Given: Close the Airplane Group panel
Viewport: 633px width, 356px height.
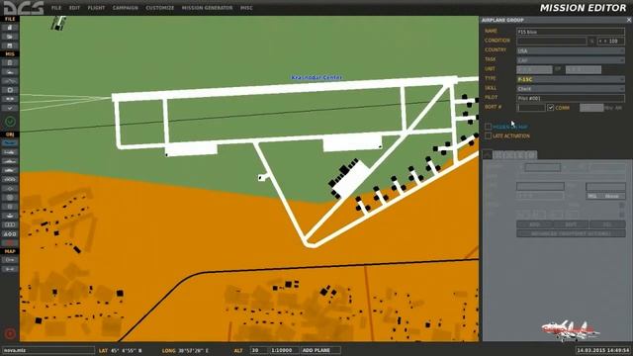Looking at the screenshot, I should click(629, 20).
